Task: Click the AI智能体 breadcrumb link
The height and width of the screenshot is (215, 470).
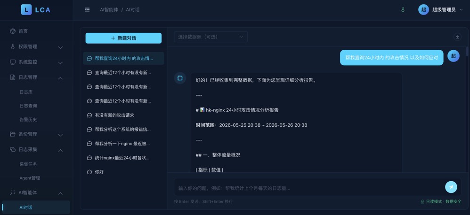Action: point(109,10)
